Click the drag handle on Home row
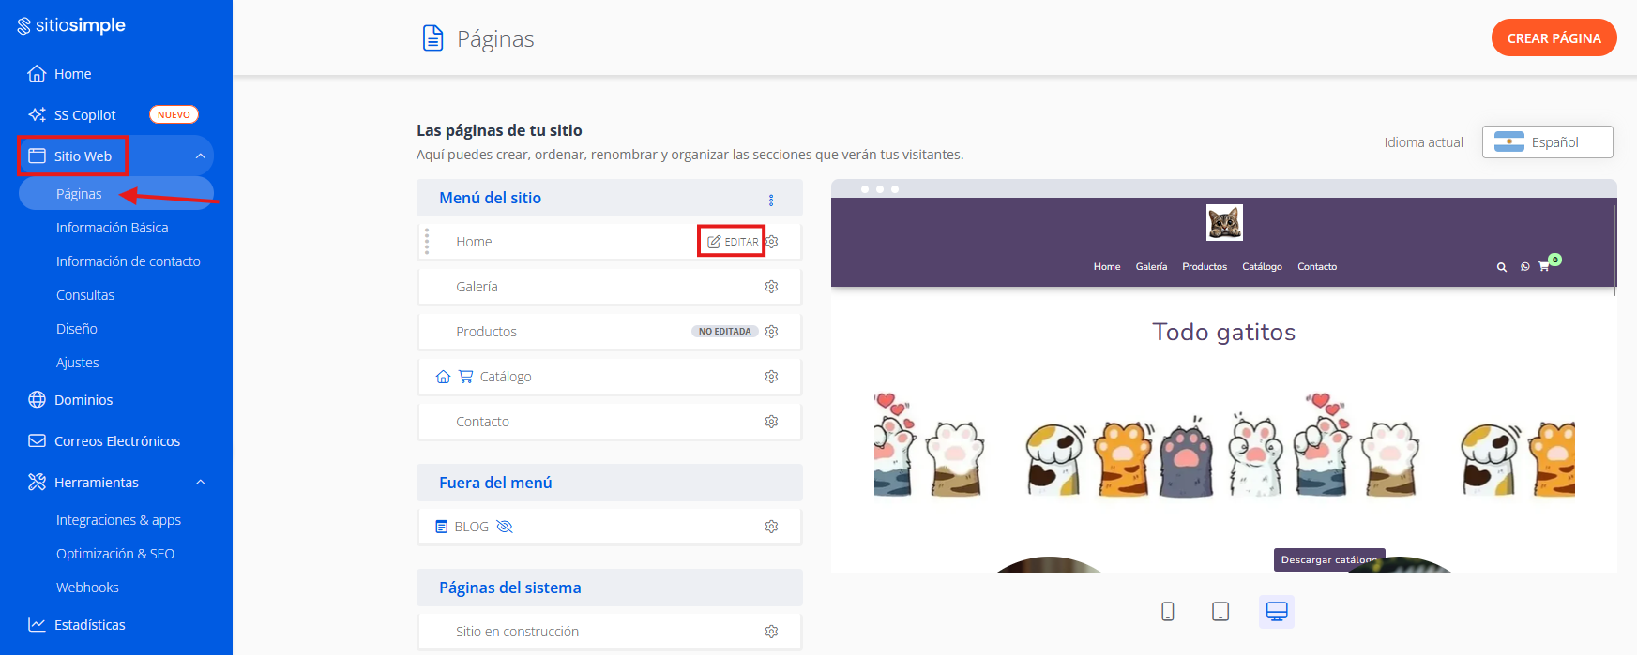Screen dimensions: 1637x655 (x=427, y=241)
